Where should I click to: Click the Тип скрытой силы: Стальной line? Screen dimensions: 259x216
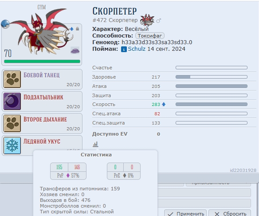pos(77,212)
